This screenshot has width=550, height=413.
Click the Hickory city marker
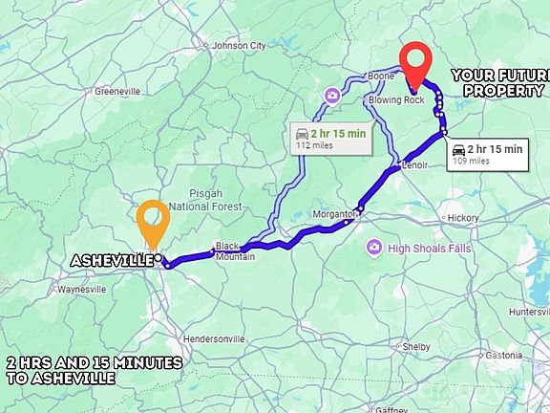pyautogui.click(x=443, y=218)
